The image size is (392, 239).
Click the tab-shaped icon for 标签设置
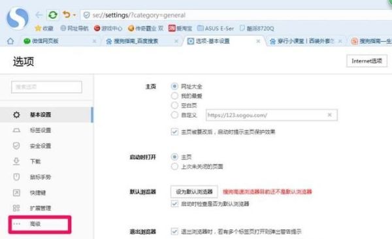[x=16, y=130]
